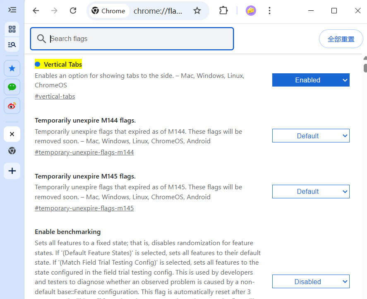Reload the flags page

click(x=73, y=11)
